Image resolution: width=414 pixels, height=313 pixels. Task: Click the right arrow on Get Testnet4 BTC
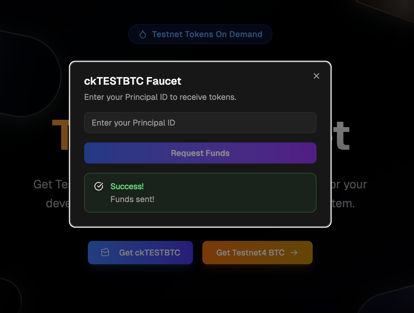[294, 253]
